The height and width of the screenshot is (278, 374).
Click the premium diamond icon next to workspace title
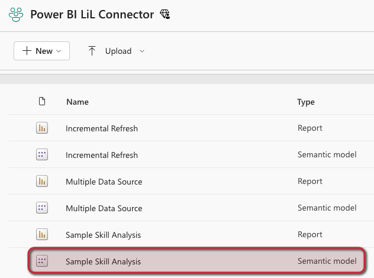tap(165, 14)
